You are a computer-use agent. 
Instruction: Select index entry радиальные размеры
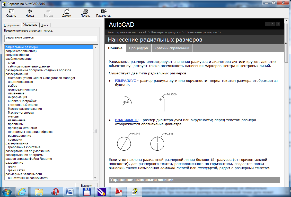point(49,47)
